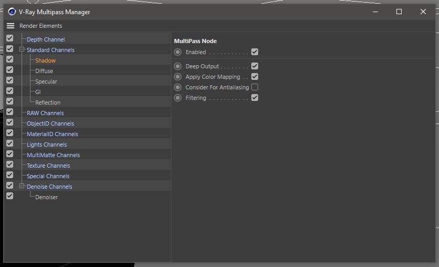
Task: Disable the Lights Channels checkbox
Action: (10, 143)
